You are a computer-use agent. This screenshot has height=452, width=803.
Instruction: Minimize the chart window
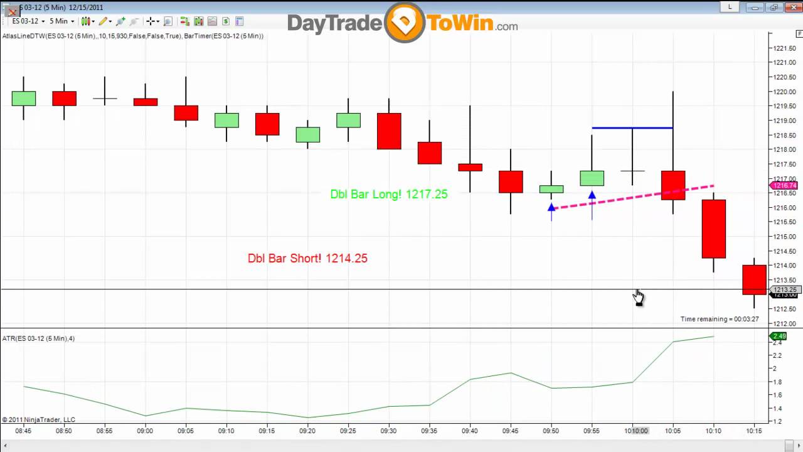click(755, 8)
